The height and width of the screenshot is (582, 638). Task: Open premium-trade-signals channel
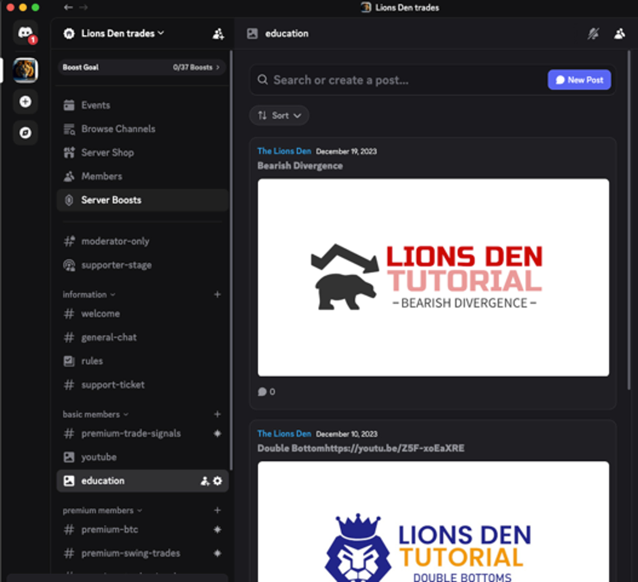coord(143,434)
